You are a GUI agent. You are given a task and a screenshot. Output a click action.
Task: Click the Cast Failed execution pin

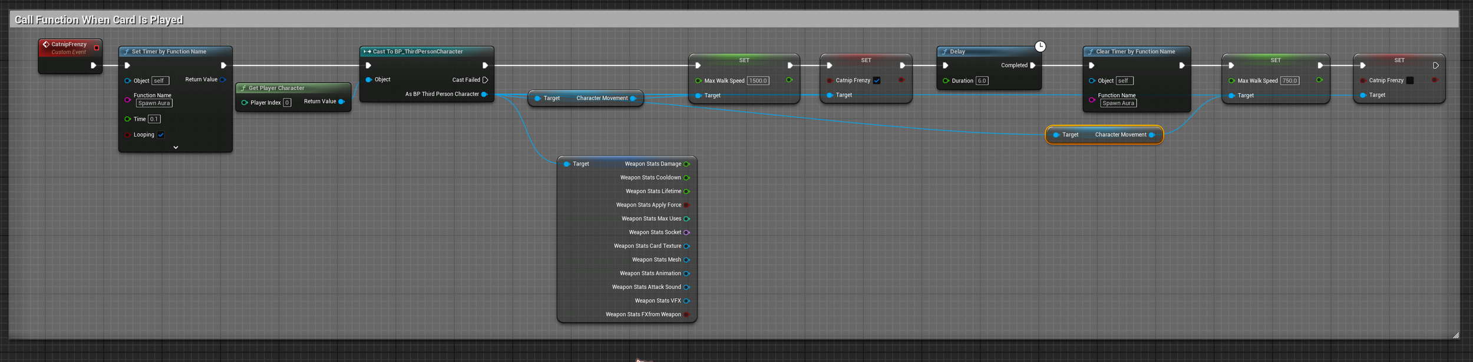pyautogui.click(x=486, y=79)
